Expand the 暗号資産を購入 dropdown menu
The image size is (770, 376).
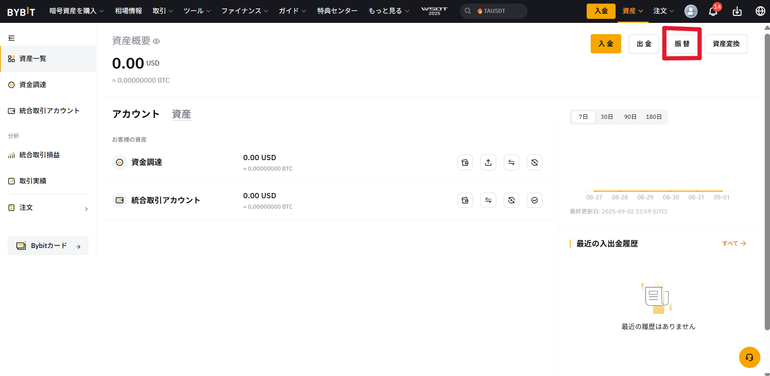[76, 11]
